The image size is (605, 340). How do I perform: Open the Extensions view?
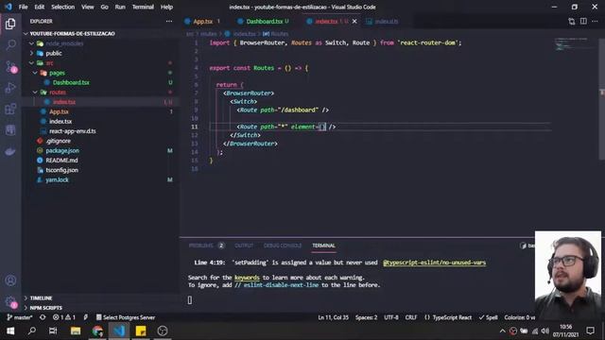(x=10, y=110)
